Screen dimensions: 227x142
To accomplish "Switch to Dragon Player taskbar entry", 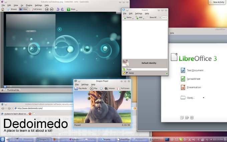I will (x=44, y=139).
